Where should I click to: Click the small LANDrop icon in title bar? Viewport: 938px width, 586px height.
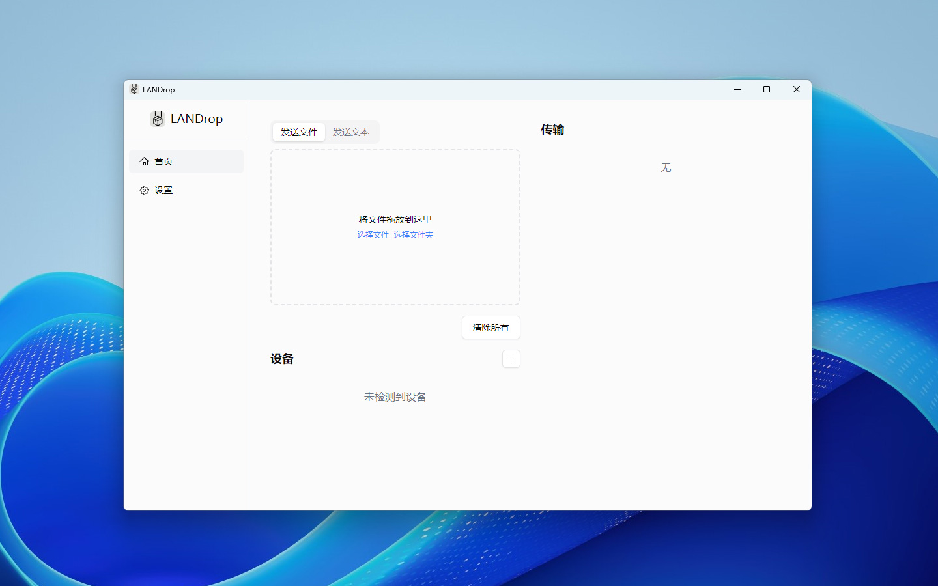[134, 89]
